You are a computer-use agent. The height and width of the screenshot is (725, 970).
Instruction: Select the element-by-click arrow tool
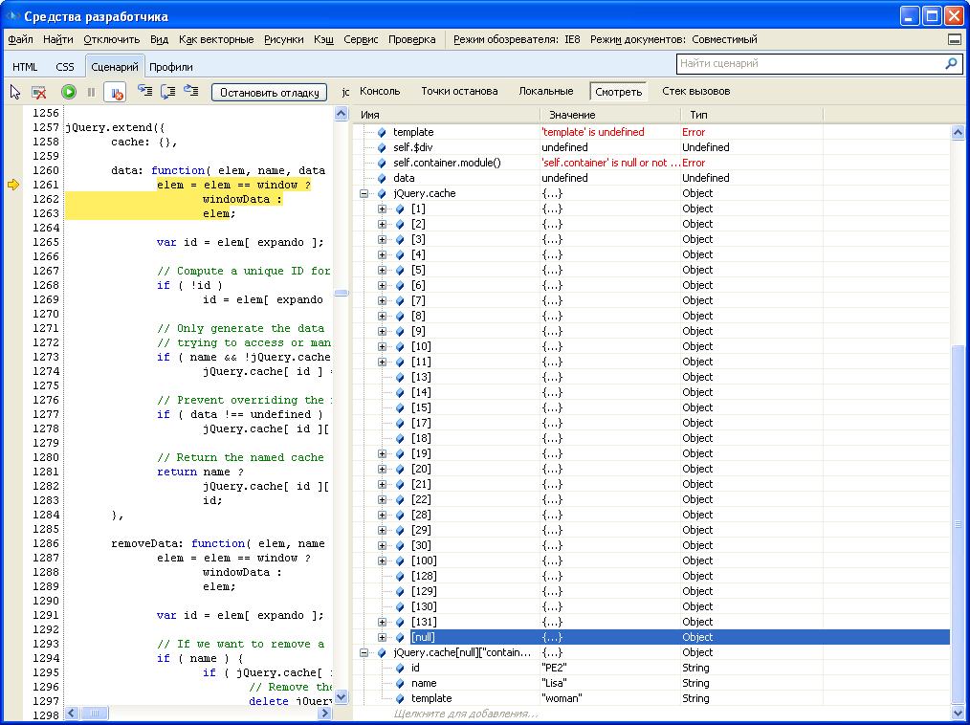point(15,92)
